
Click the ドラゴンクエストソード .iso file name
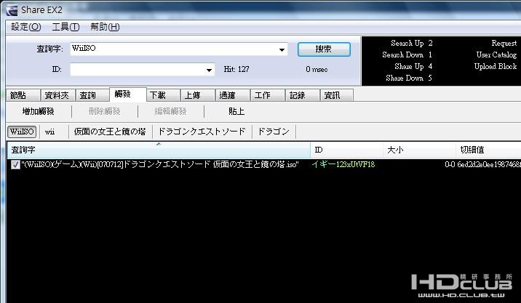160,164
